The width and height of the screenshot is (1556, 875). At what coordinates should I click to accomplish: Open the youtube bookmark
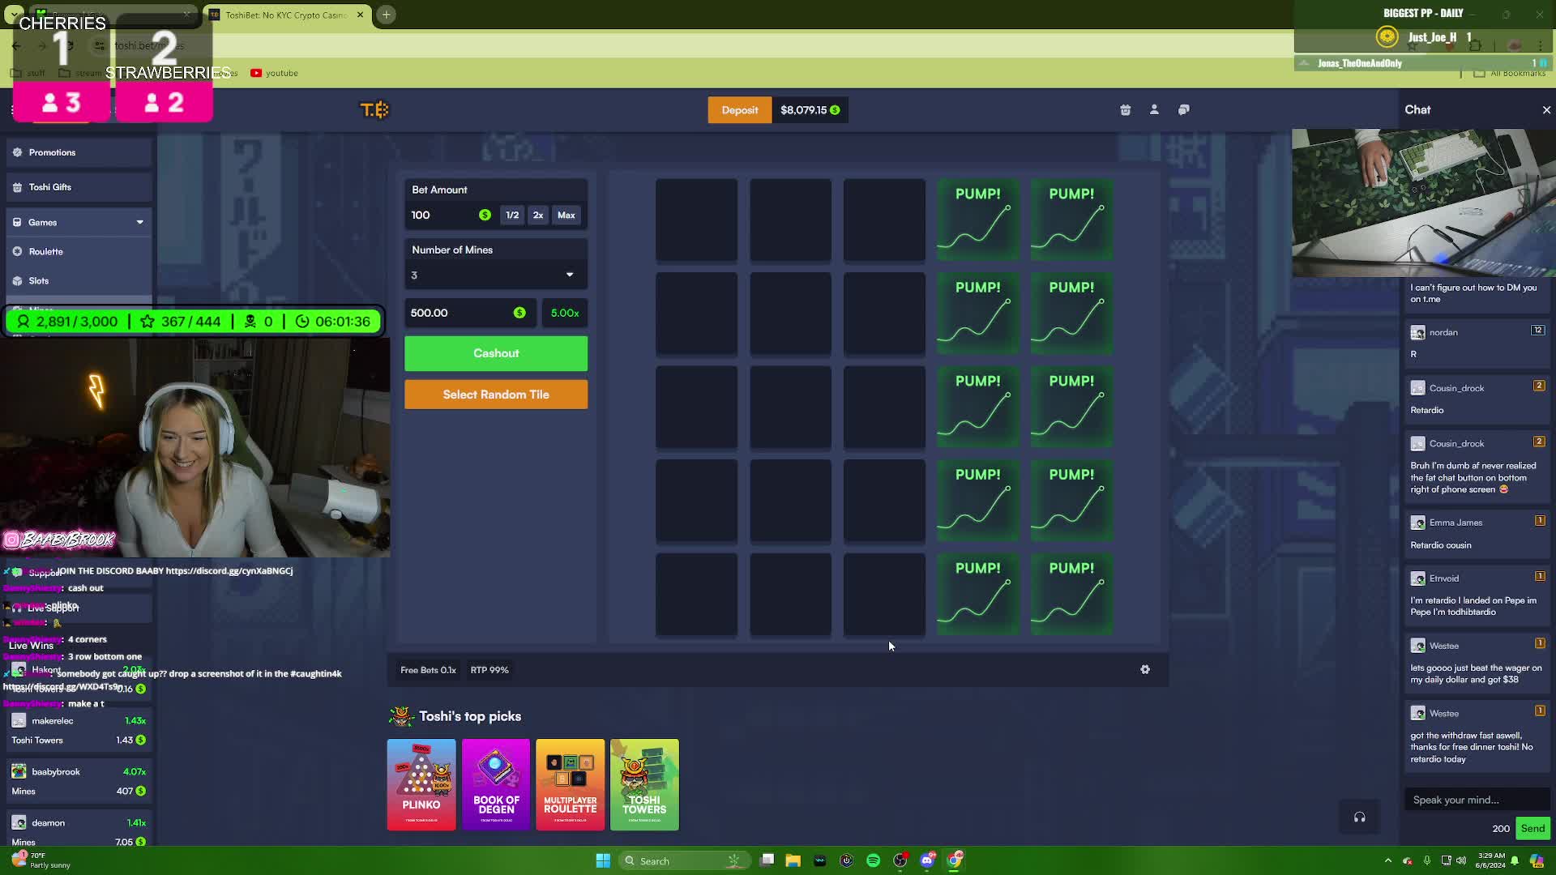[x=274, y=73]
